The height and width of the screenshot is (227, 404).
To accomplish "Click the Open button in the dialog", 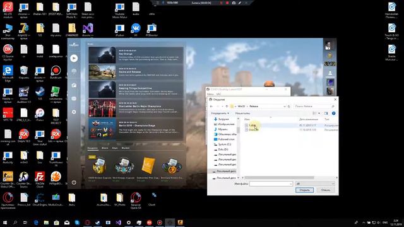I will tap(304, 190).
